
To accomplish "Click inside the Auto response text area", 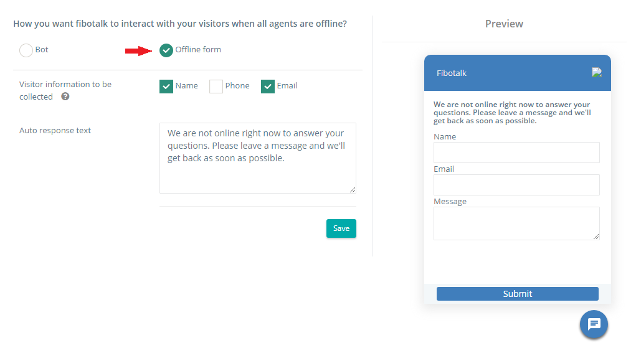I will (x=257, y=158).
